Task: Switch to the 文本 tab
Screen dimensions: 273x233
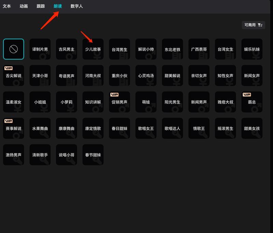Action: [7, 6]
